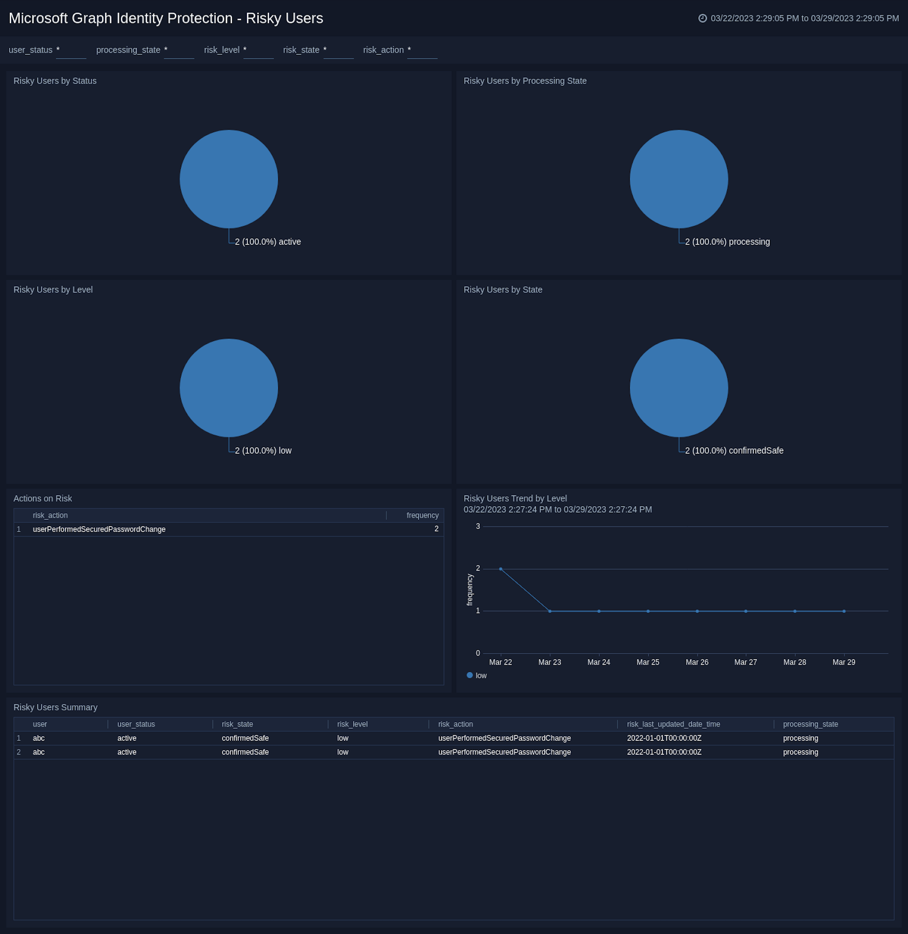This screenshot has height=934, width=908.
Task: Click the Risky Users Summary panel title
Action: click(x=55, y=707)
